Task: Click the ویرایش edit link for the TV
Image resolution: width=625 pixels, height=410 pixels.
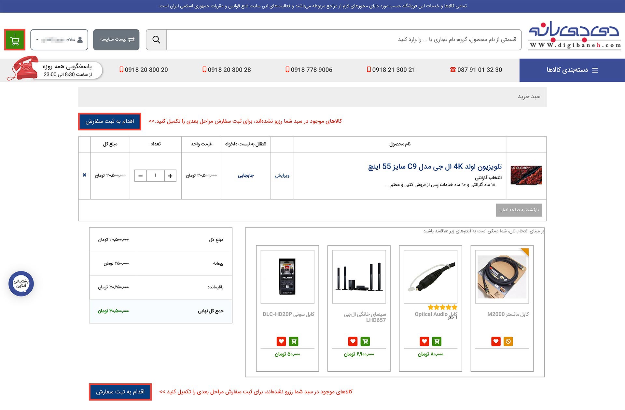Action: click(x=282, y=175)
